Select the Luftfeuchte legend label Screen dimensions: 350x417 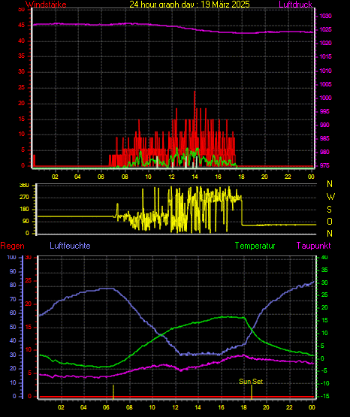point(70,246)
